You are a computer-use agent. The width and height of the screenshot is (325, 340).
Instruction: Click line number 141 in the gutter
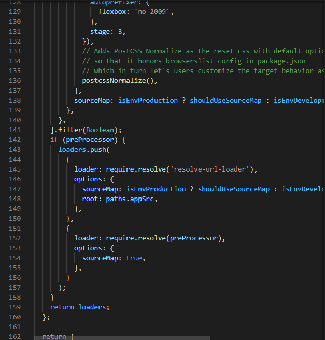pyautogui.click(x=15, y=130)
